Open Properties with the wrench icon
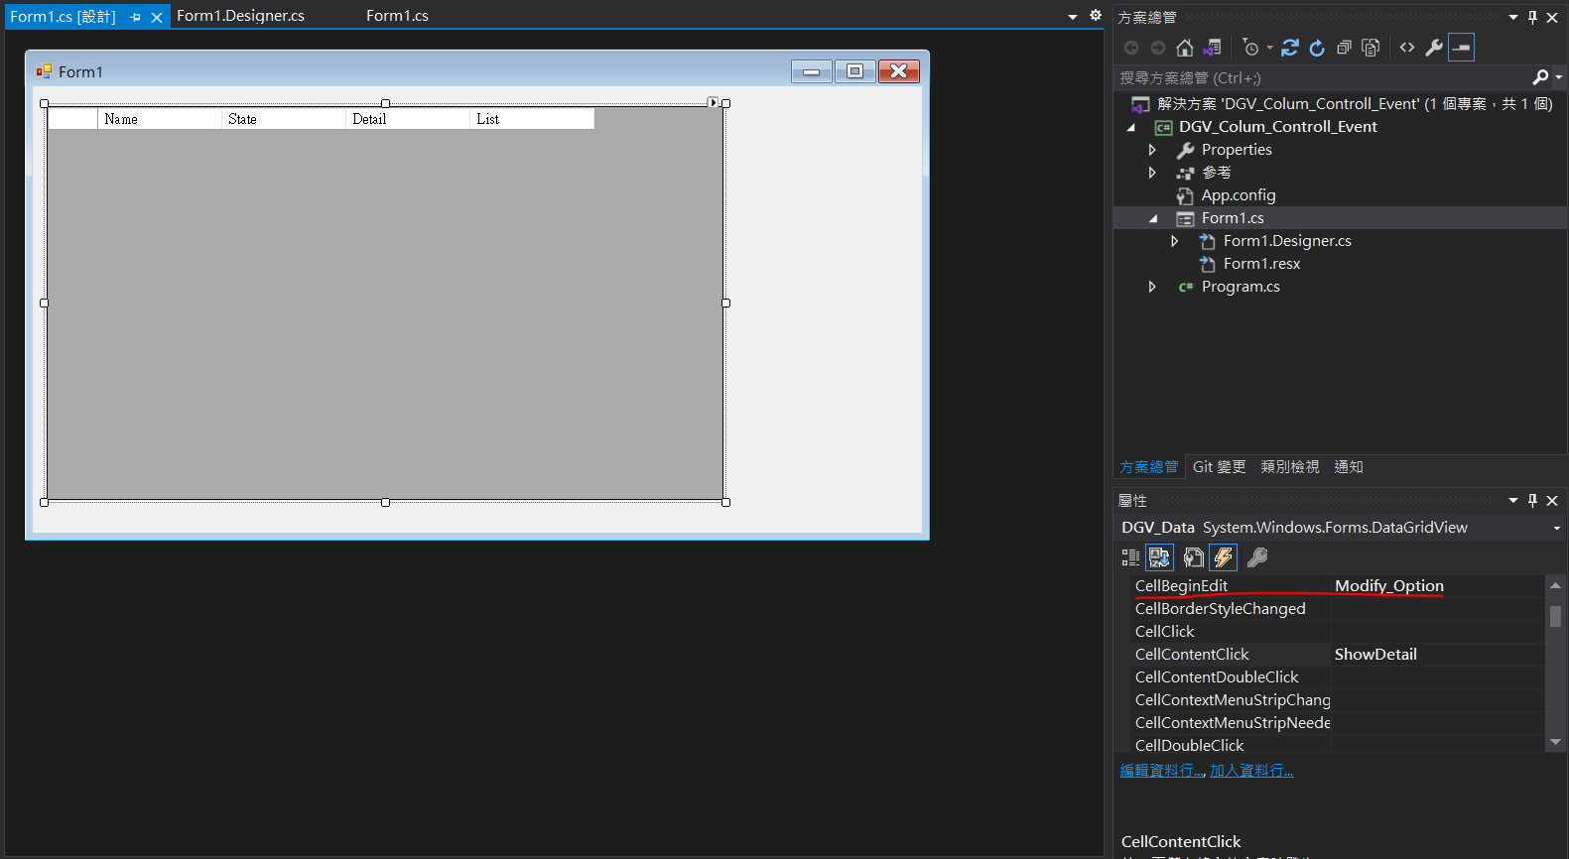 pyautogui.click(x=1434, y=48)
